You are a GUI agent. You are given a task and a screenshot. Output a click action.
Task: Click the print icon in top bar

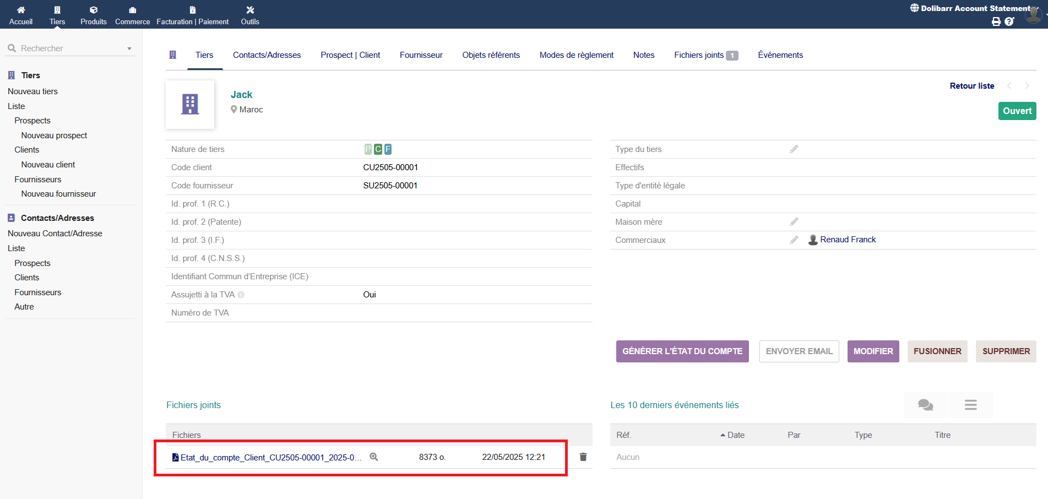(996, 21)
